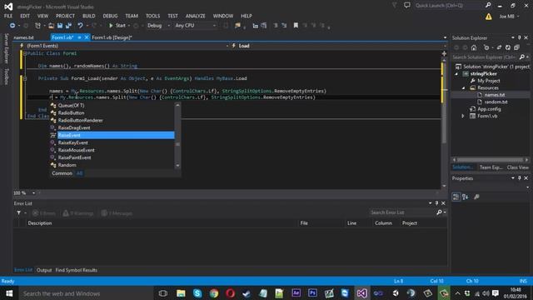This screenshot has height=300, width=533.
Task: Open the EDIT menu
Action: pos(25,16)
